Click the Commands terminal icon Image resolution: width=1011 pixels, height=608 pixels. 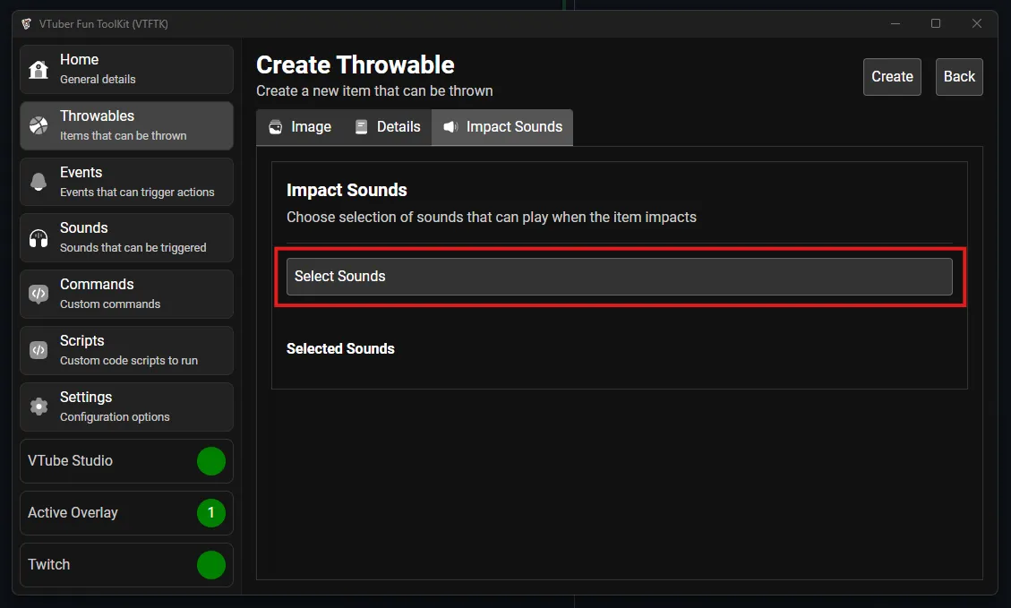coord(39,294)
